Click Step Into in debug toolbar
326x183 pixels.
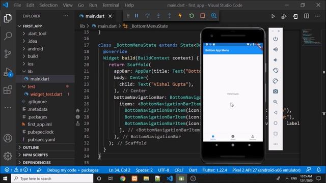158,16
